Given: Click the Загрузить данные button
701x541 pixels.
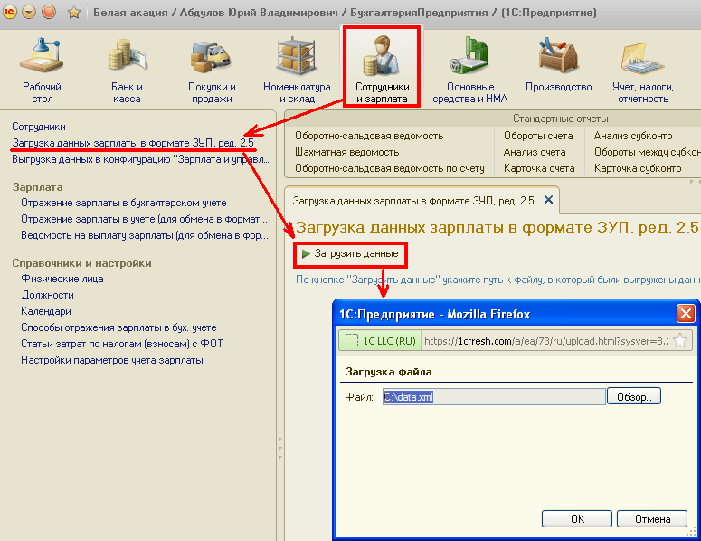Looking at the screenshot, I should pyautogui.click(x=350, y=254).
